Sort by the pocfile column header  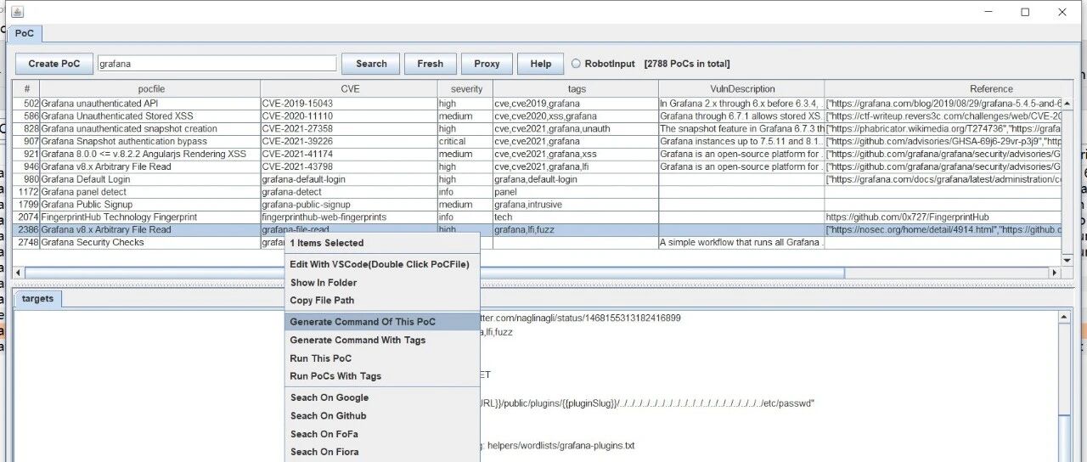[150, 88]
